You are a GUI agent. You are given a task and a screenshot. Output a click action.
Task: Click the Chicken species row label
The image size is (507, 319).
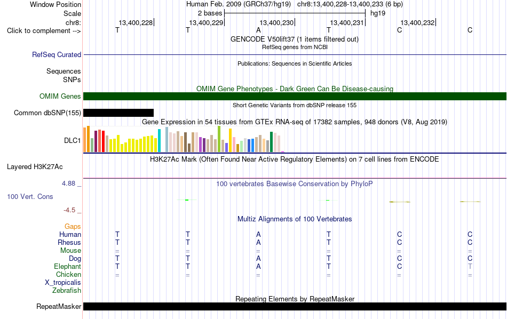click(68, 274)
